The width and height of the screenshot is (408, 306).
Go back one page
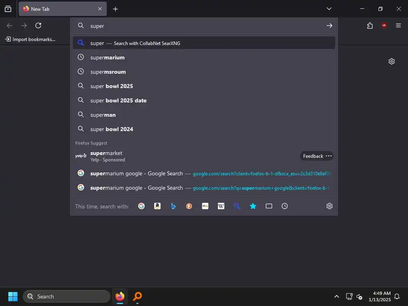tap(10, 25)
